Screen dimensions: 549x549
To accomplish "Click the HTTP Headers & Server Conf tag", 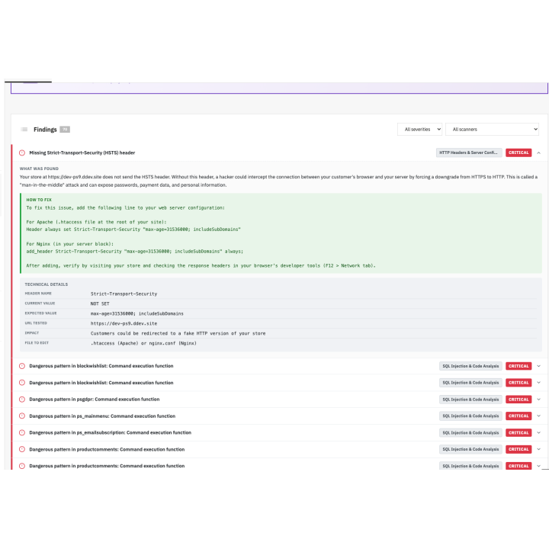I will 469,152.
